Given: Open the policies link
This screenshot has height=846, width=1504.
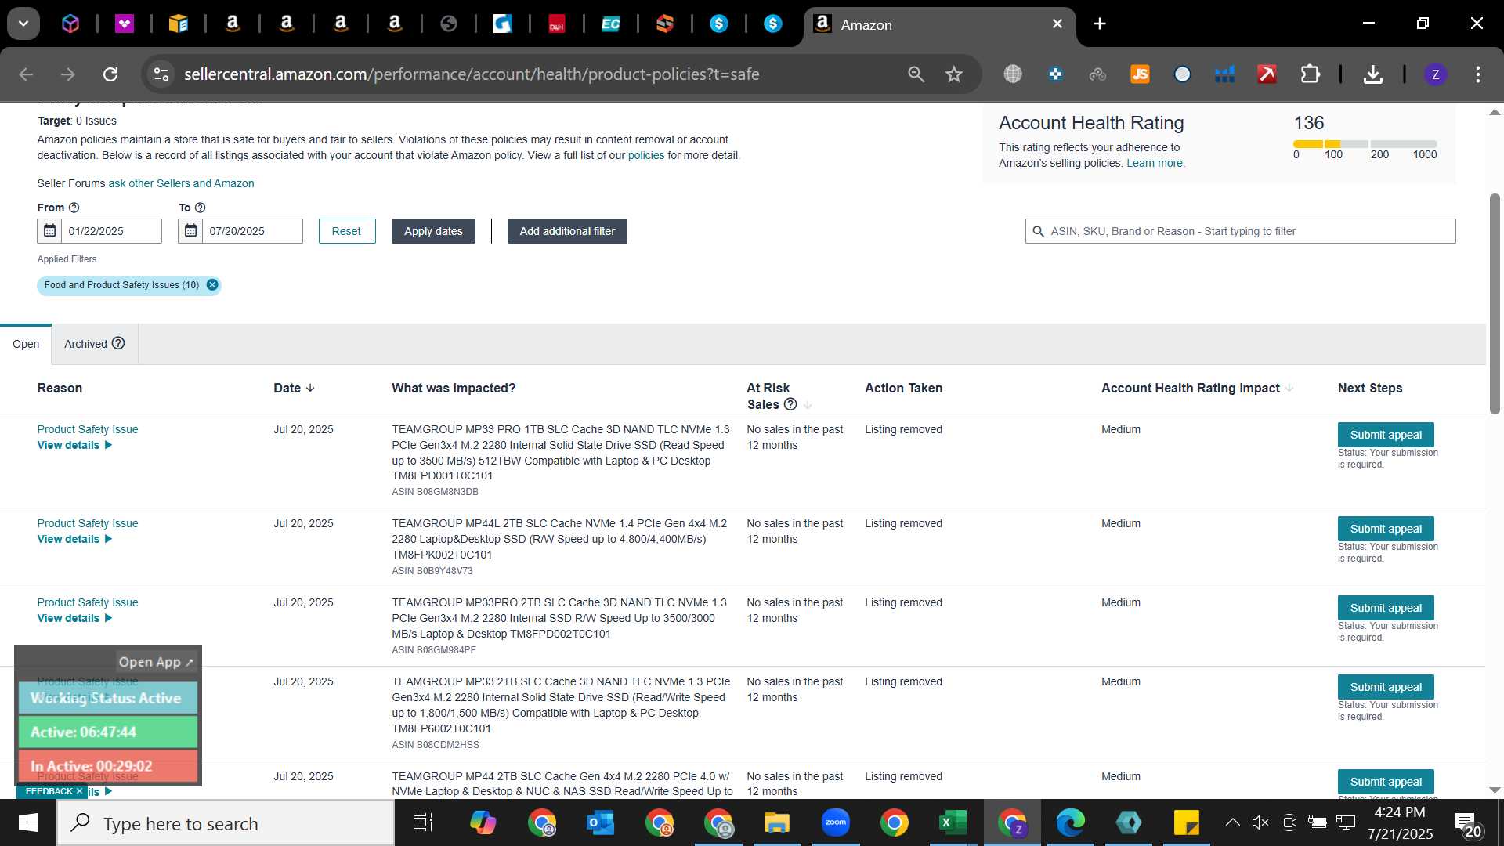Looking at the screenshot, I should 645,155.
